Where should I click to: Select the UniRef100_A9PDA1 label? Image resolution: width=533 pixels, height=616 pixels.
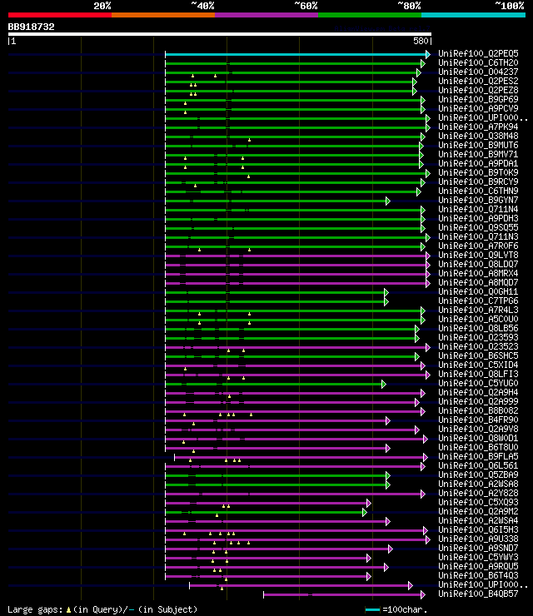478,163
